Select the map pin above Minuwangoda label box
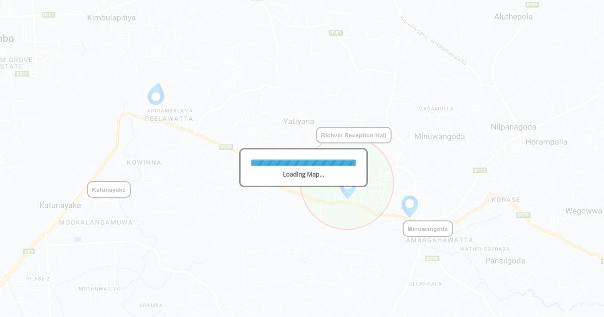 [410, 206]
